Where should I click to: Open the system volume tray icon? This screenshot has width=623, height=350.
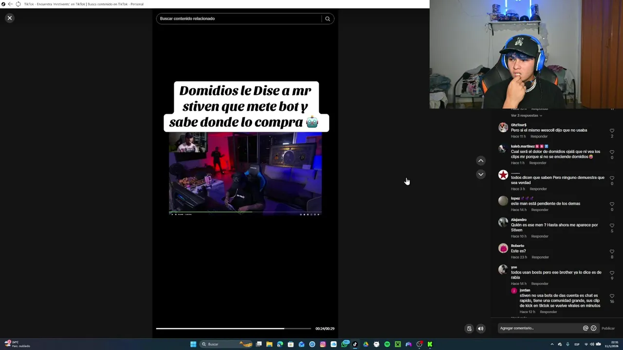click(592, 344)
